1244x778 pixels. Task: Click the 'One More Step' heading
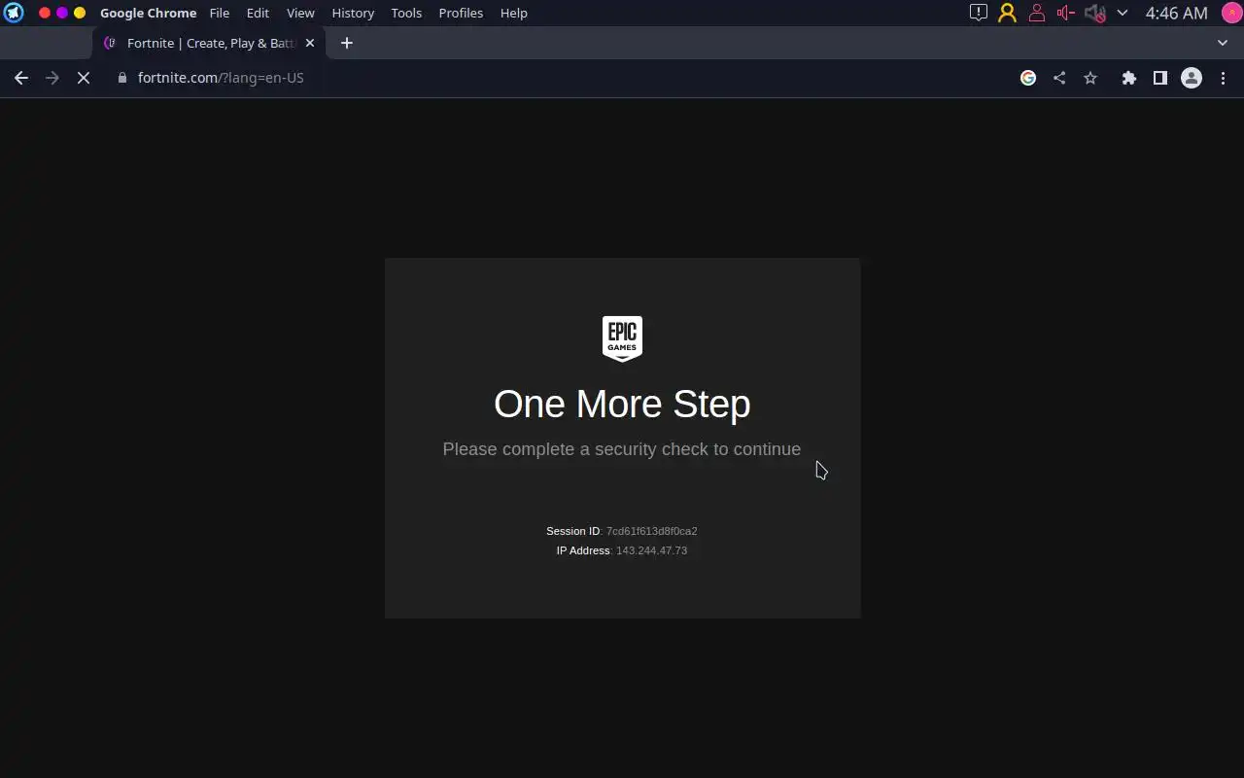tap(622, 404)
